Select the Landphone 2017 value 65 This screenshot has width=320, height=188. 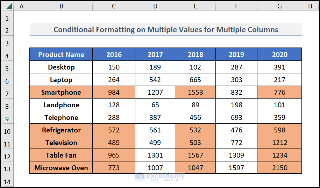(155, 105)
